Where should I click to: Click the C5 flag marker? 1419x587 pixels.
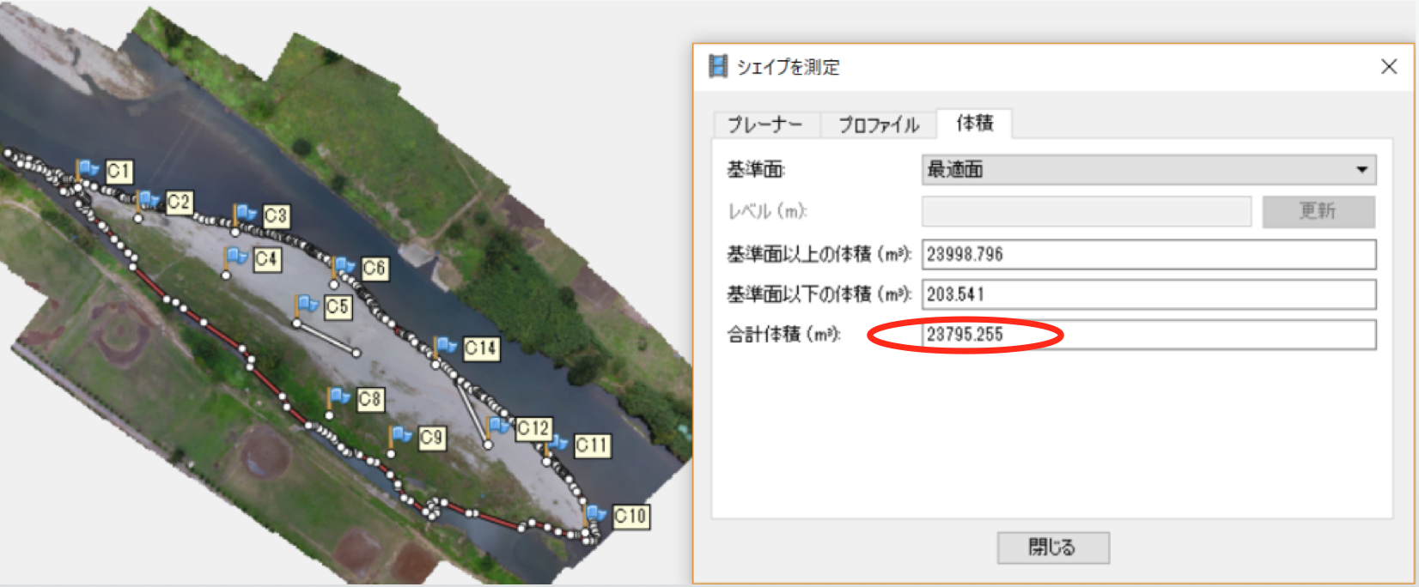[x=307, y=304]
